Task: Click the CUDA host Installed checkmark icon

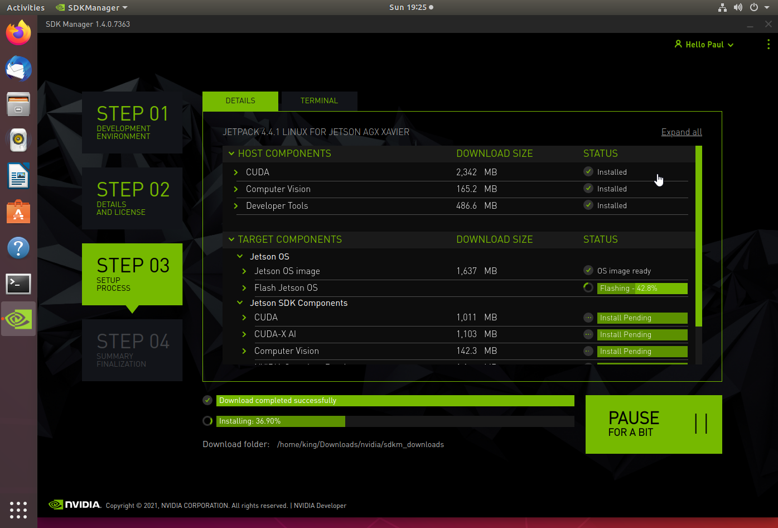Action: (588, 172)
